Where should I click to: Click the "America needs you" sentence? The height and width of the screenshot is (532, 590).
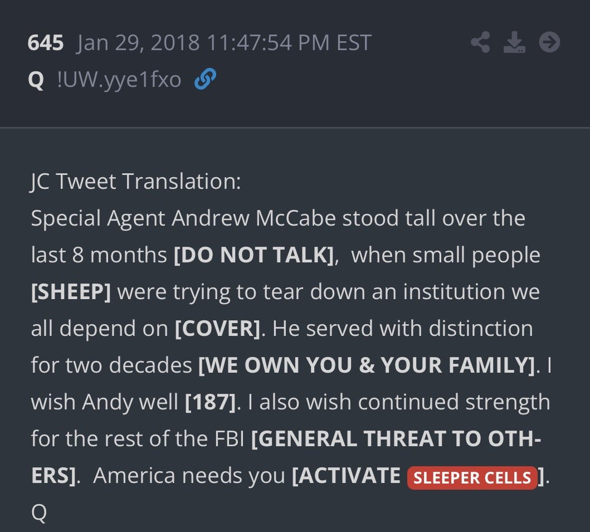point(189,476)
